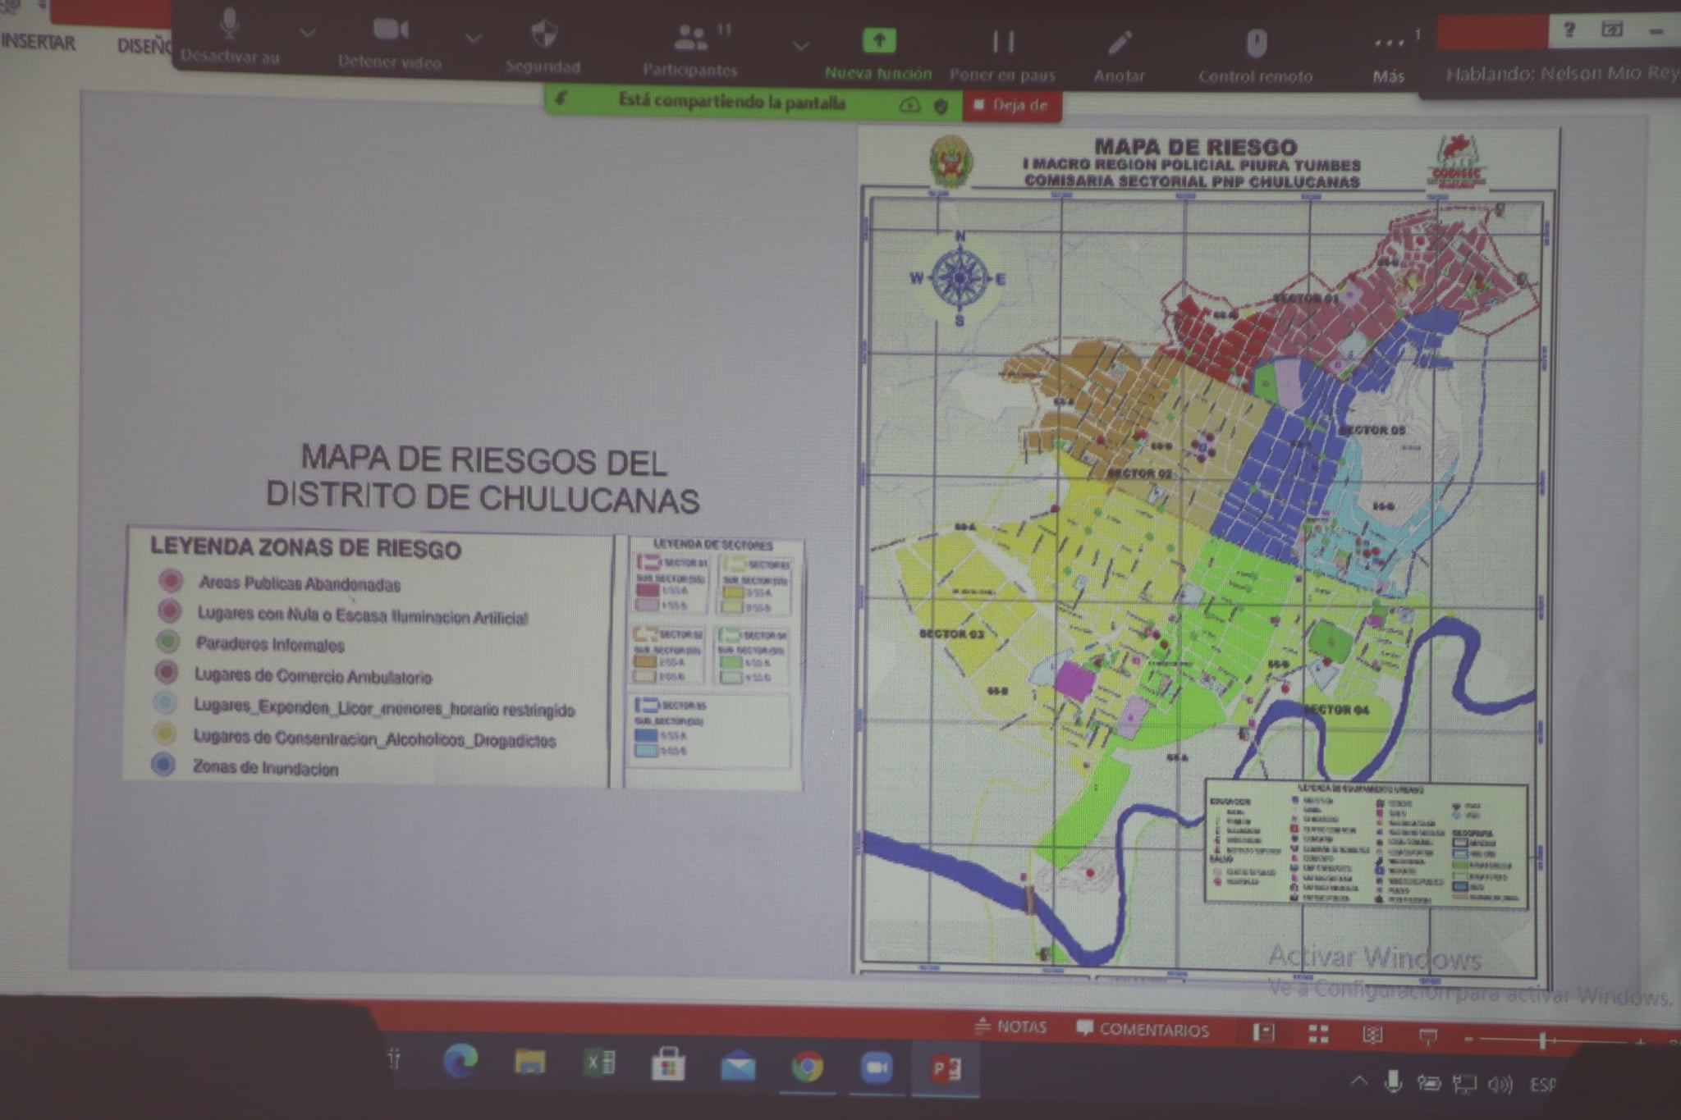Select the Leyenda Zonas de Riesgo image
Viewport: 1681px width, 1120px height.
click(367, 657)
